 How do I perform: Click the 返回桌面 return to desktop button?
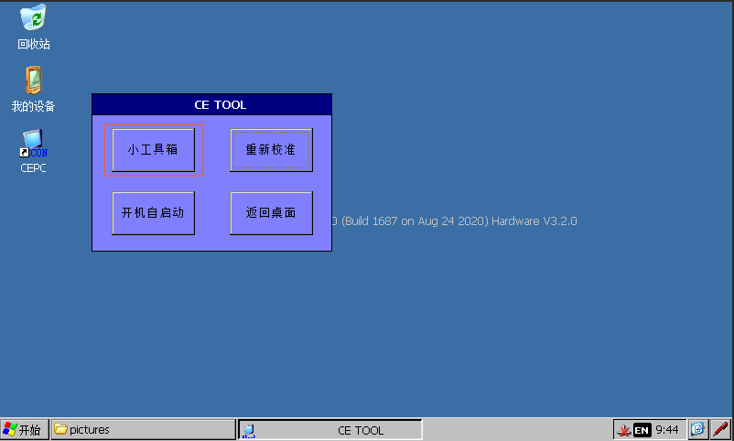tap(271, 213)
